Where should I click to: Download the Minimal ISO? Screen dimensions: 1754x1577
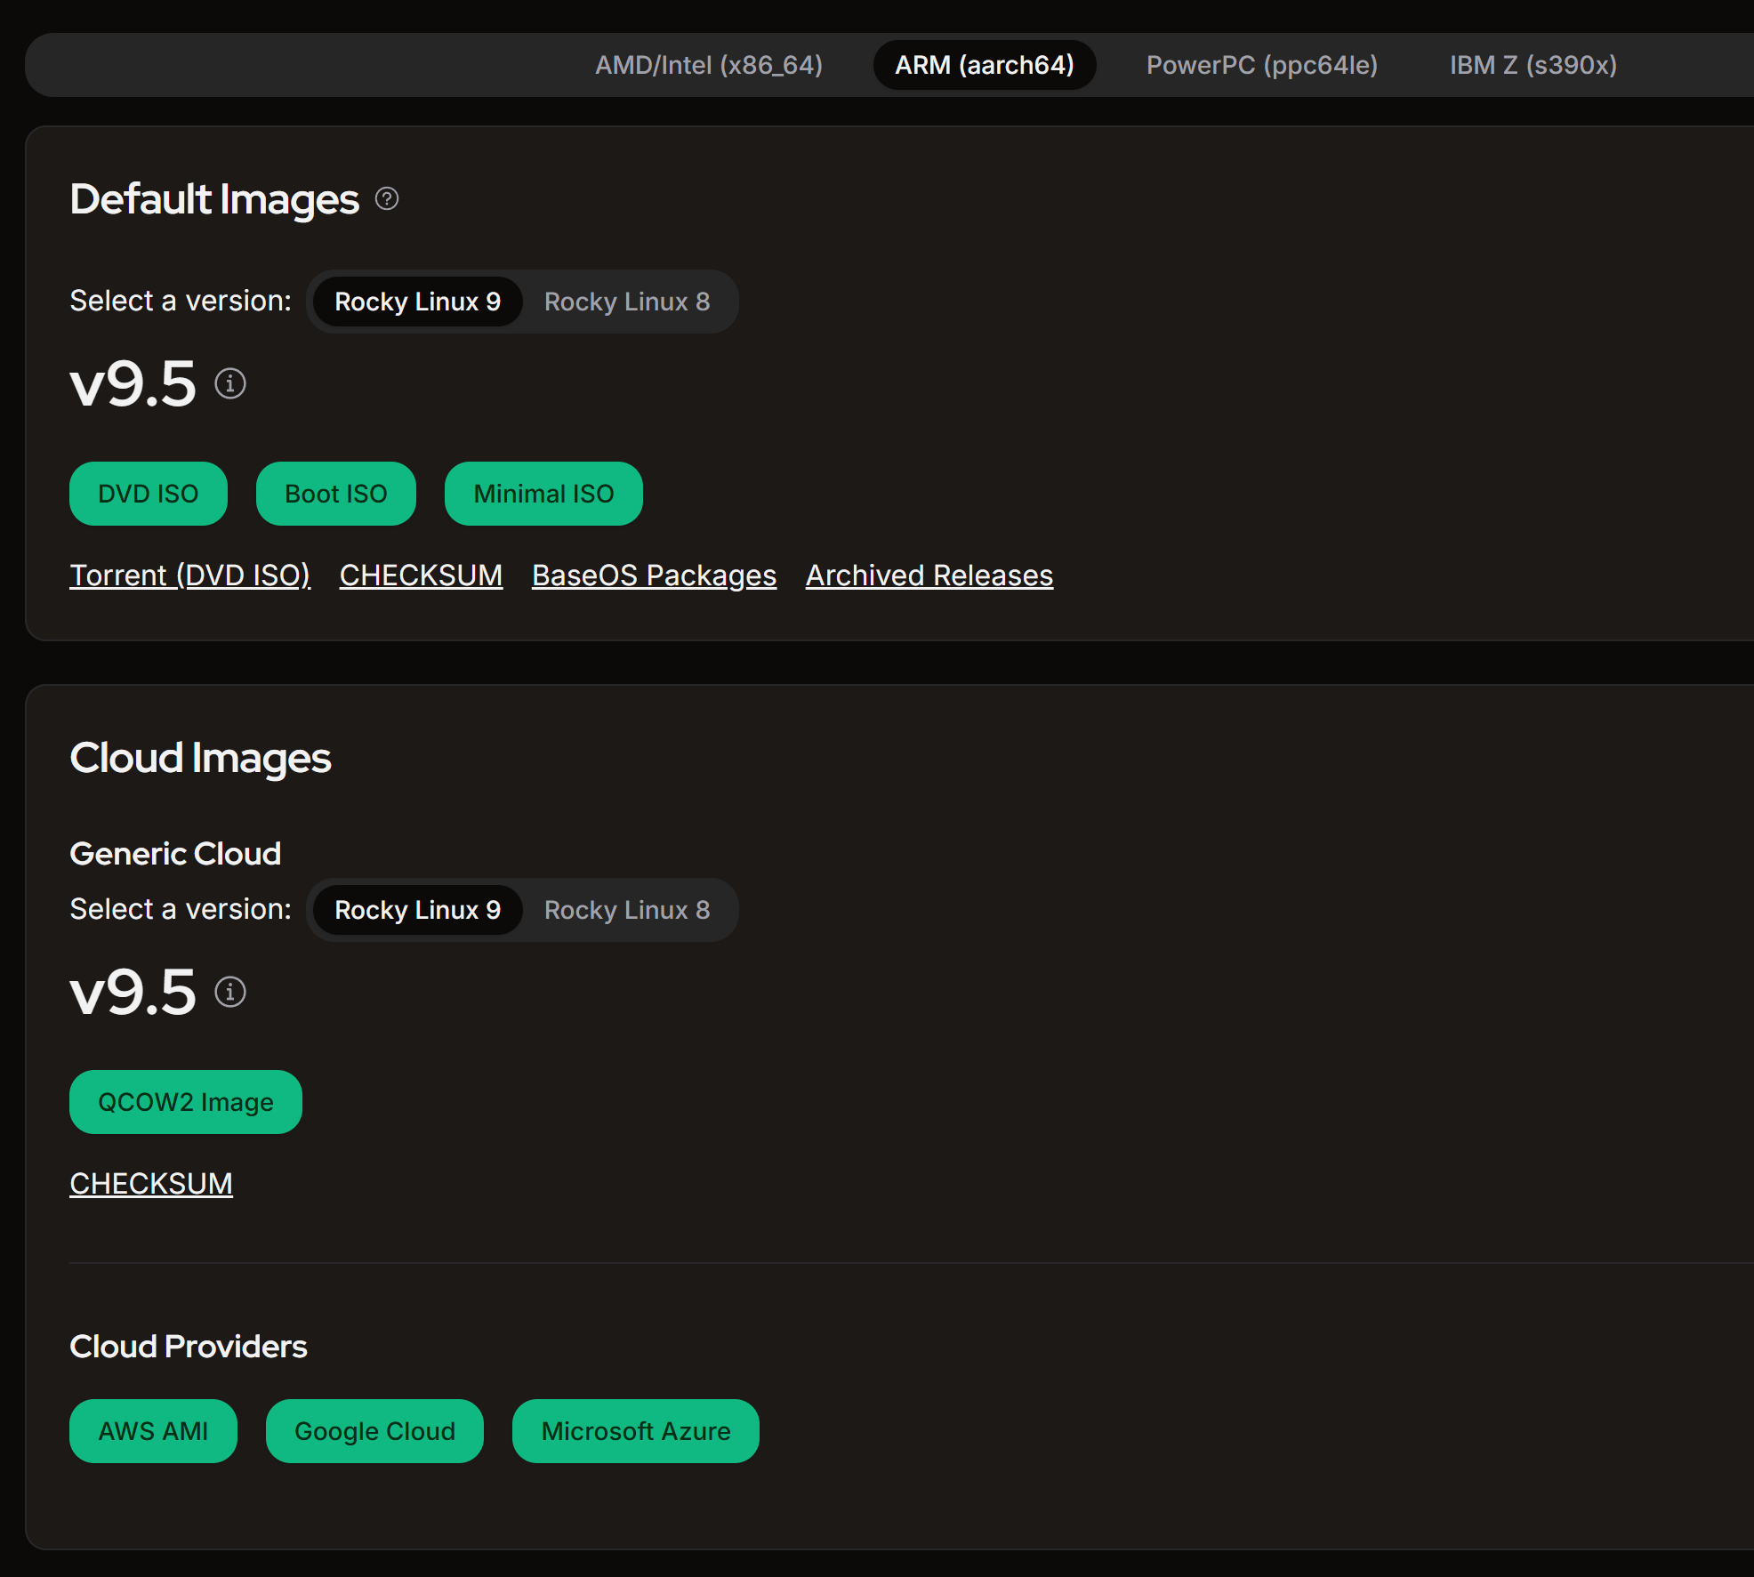[543, 494]
